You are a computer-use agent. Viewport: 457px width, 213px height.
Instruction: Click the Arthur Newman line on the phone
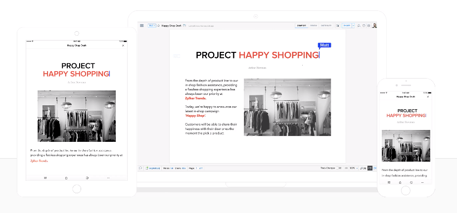click(x=406, y=122)
